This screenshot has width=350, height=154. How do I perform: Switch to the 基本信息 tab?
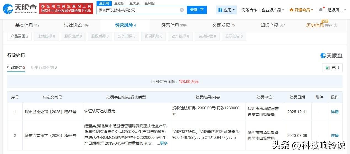tap(27, 25)
